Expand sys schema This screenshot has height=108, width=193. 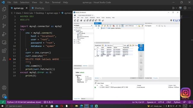pos(74,41)
